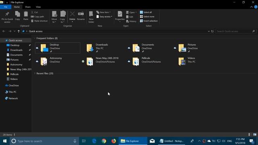Open the File tab

(6, 7)
